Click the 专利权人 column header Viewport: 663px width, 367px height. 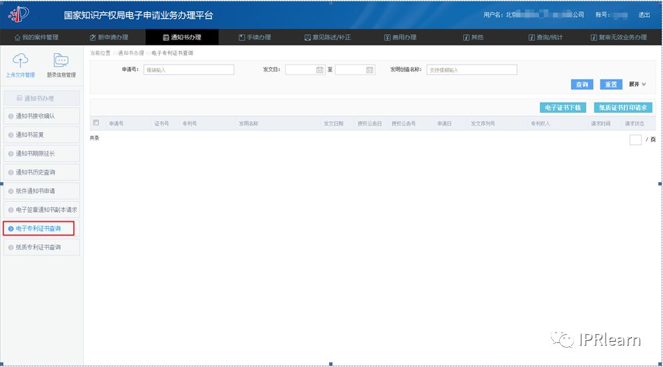click(540, 123)
